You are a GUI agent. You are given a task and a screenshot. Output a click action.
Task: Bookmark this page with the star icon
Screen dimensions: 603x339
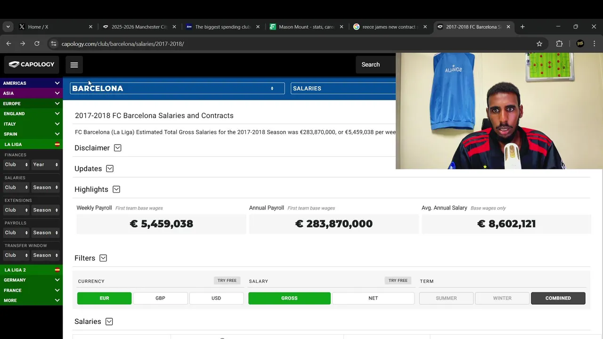(539, 44)
